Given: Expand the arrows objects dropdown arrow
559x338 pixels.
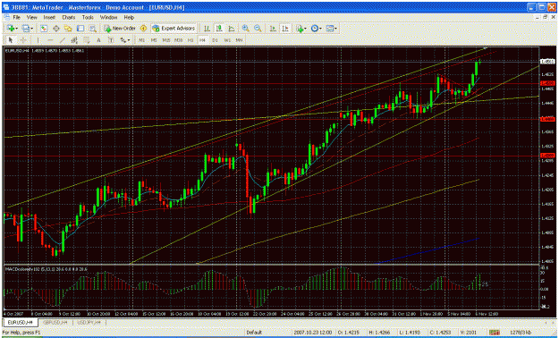Looking at the screenshot, I should point(129,40).
